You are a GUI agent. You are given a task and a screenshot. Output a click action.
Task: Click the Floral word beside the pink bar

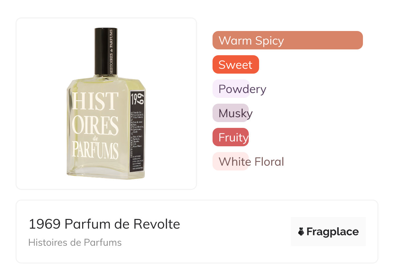[x=269, y=161]
